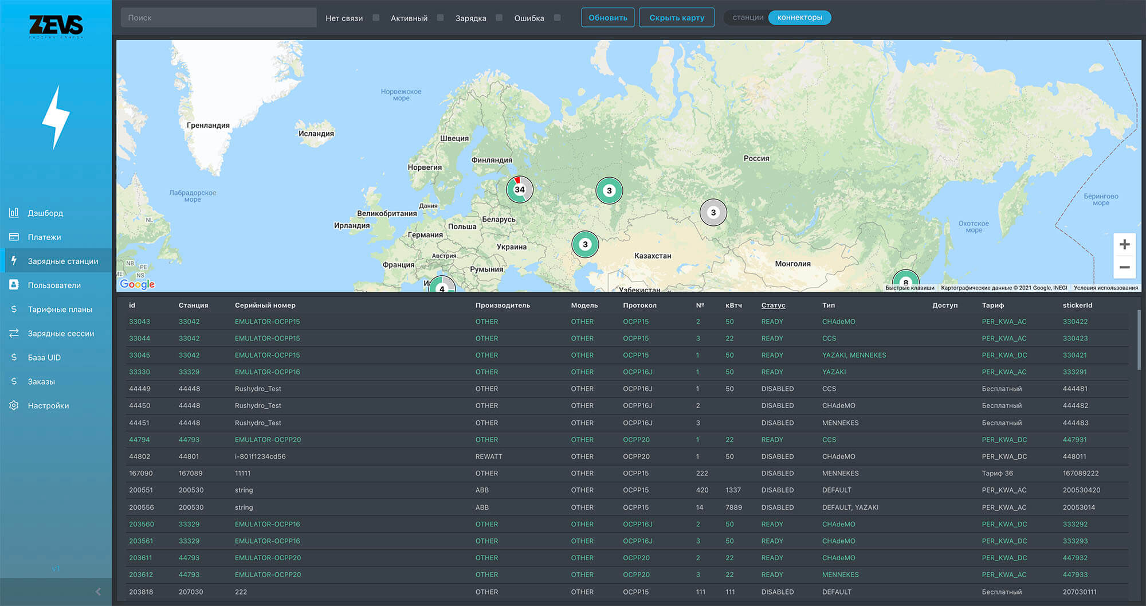Click the charging stations lightning icon
The image size is (1146, 606).
tap(14, 261)
